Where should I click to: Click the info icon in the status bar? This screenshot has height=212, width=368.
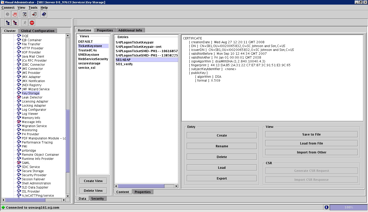(326, 207)
